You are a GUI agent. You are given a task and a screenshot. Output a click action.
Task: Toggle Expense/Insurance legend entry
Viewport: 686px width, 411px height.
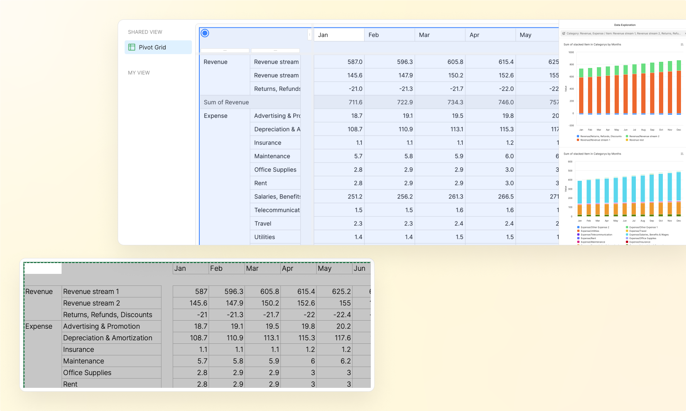point(638,242)
